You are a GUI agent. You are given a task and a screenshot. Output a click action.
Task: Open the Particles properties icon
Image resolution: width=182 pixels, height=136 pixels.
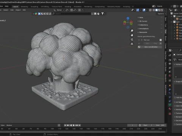click(x=170, y=93)
